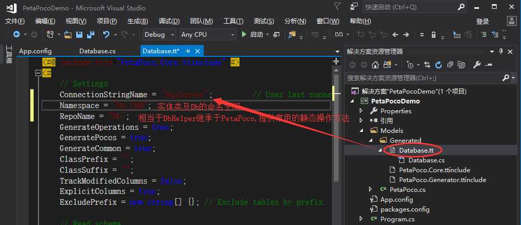Toggle pin on Database.tt tab
The height and width of the screenshot is (225, 521).
[x=188, y=51]
